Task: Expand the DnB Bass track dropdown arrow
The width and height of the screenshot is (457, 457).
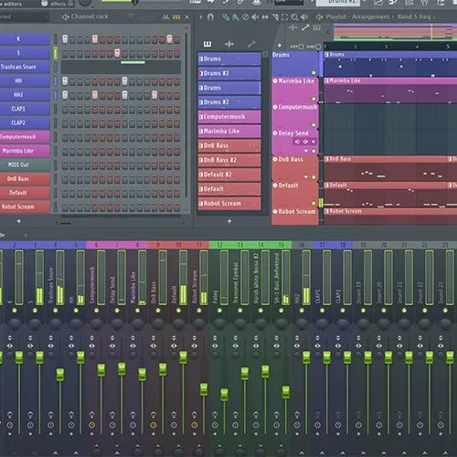Action: click(x=306, y=177)
